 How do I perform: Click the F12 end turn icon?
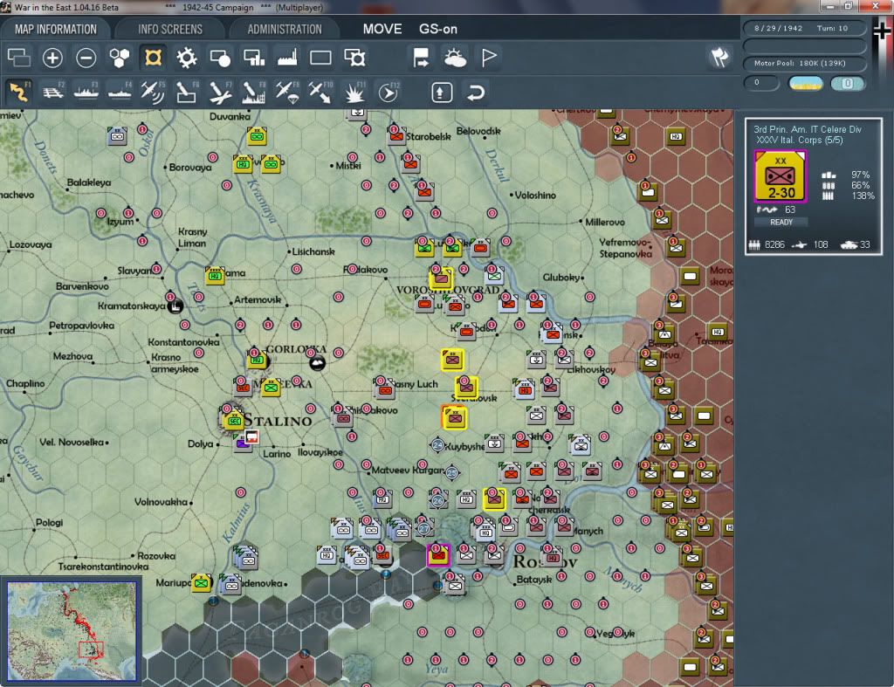389,92
